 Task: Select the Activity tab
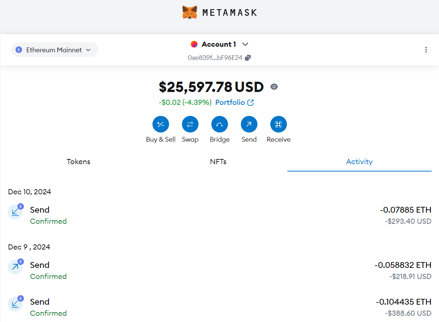359,162
